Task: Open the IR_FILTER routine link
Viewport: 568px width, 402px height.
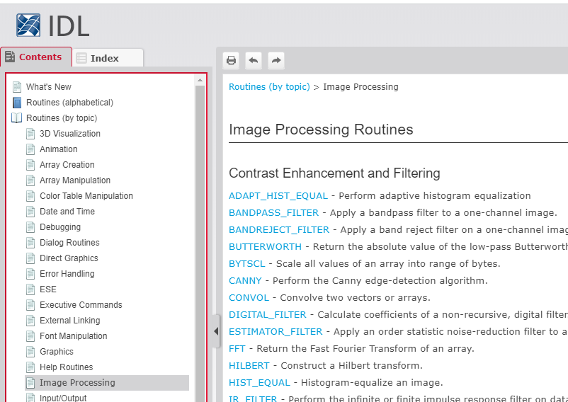Action: coord(253,399)
